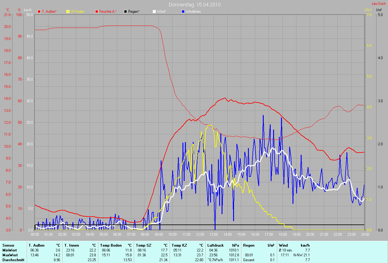388x263 pixels.
Task: Click the Temp SZ average '21.34'
Action: click(163, 260)
